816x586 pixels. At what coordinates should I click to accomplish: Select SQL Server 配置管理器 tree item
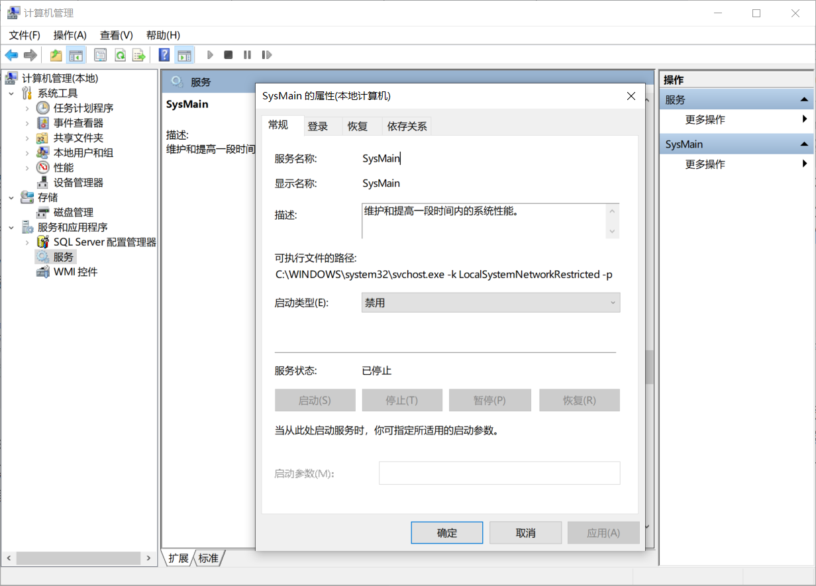click(x=105, y=242)
